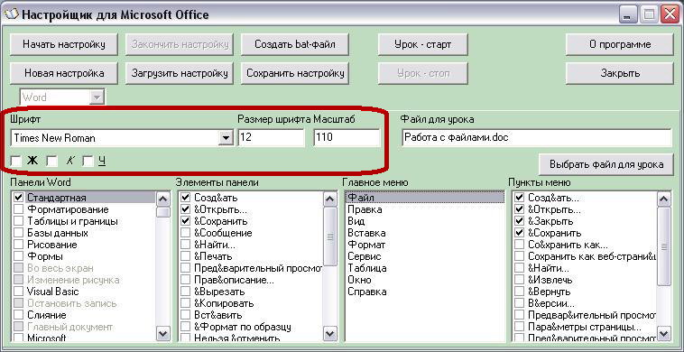Check &Вернуть in Пункты меню
This screenshot has width=684, height=352.
click(x=519, y=292)
